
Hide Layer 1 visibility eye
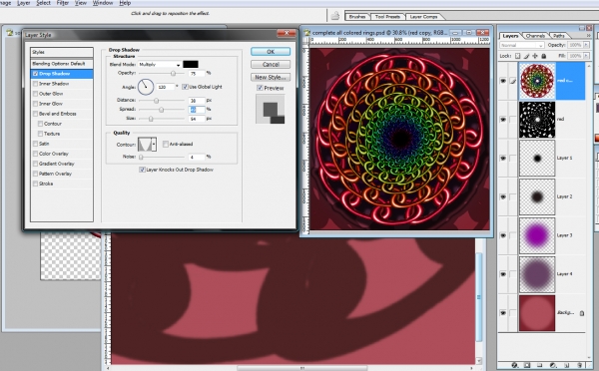pos(503,158)
